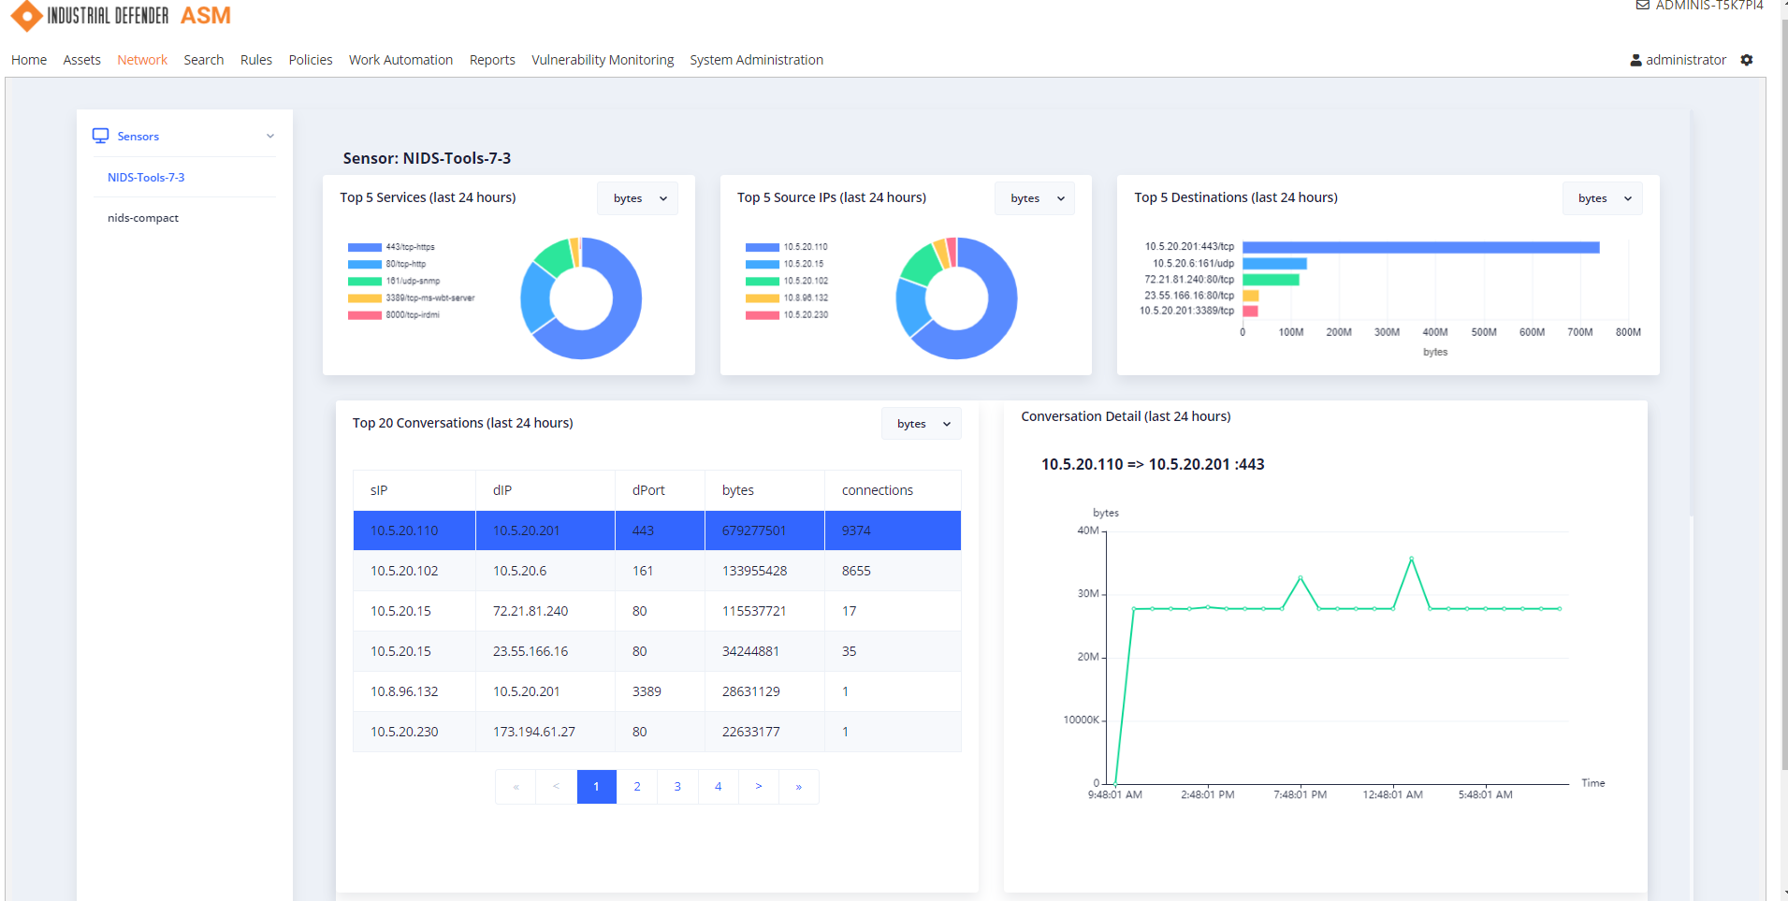Jump to last page of conversations
Screen dimensions: 1788x901
pos(799,787)
